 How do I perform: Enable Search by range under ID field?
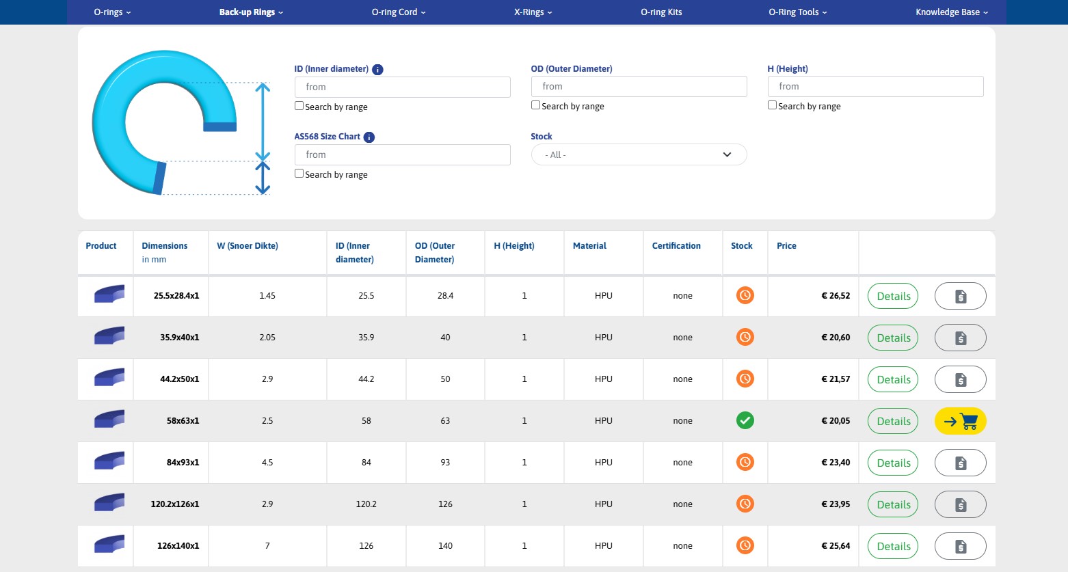click(x=299, y=106)
